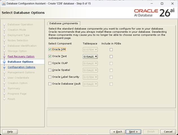
Task: Click the Finish button
Action: (151, 132)
